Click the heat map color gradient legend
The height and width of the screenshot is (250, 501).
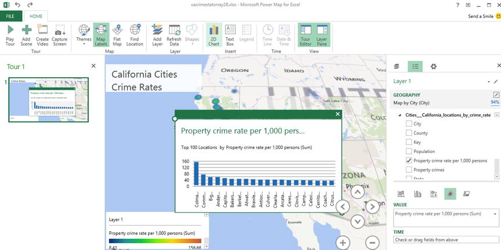[155, 241]
